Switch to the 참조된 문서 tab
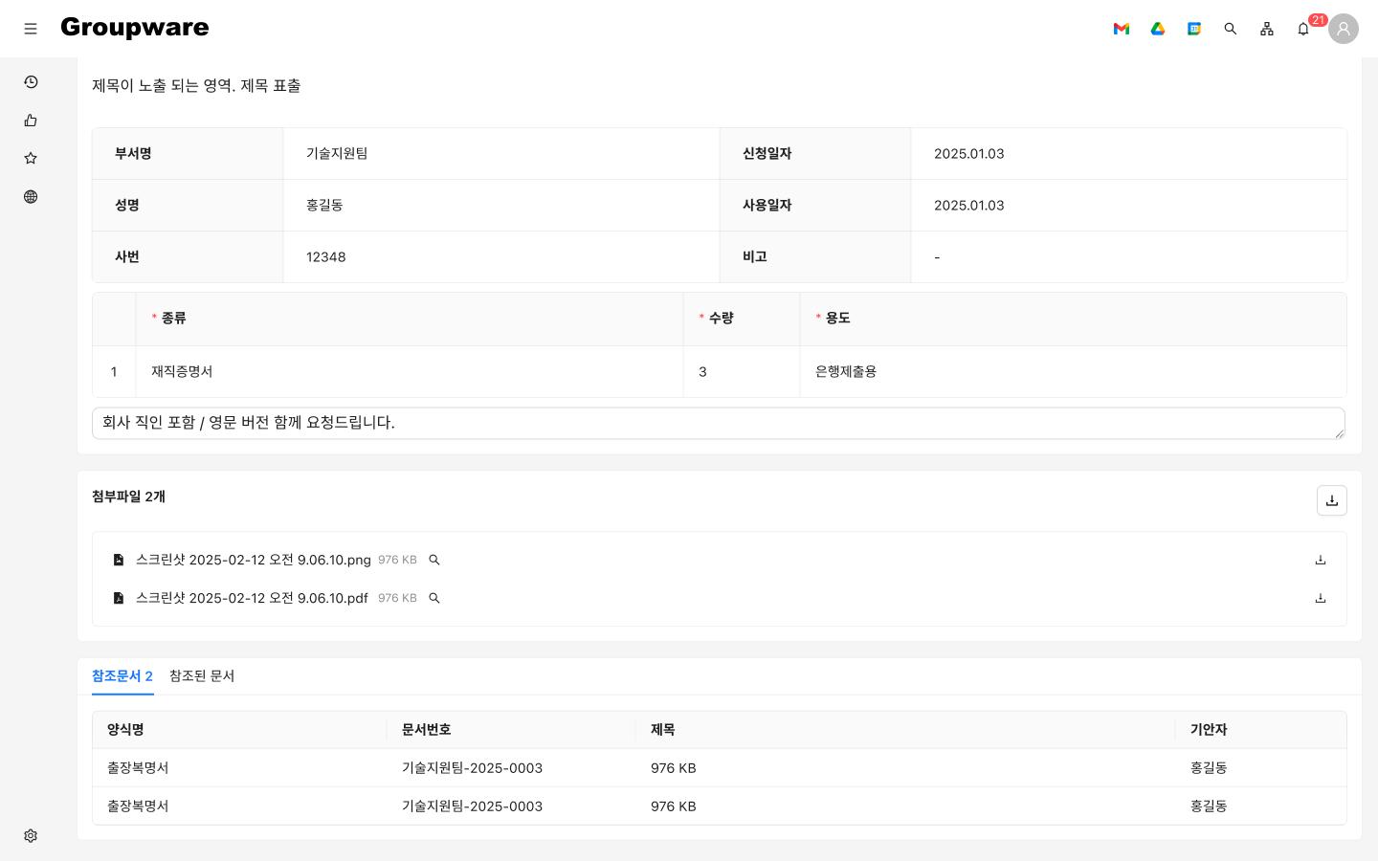1378x861 pixels. pyautogui.click(x=202, y=676)
